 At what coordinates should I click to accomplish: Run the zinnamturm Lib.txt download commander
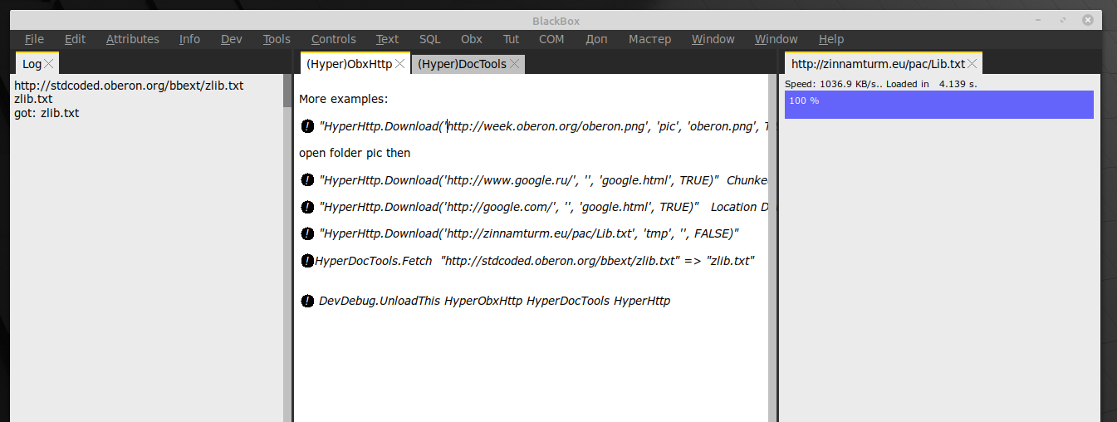[x=307, y=233]
